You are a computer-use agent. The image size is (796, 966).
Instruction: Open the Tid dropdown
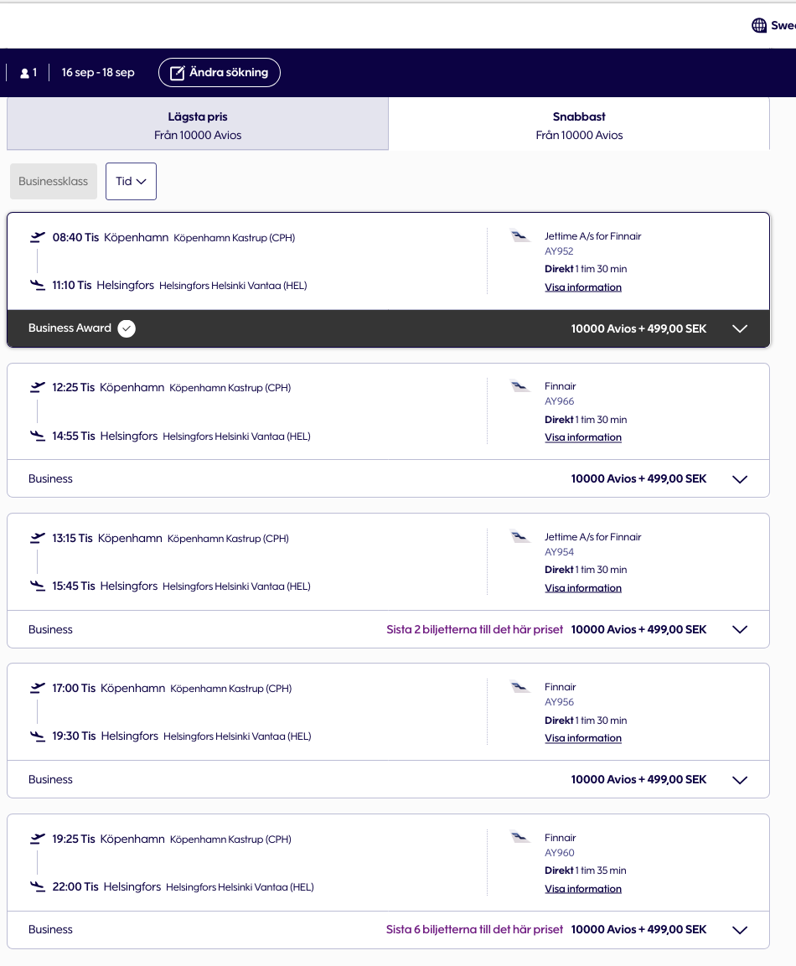[131, 181]
